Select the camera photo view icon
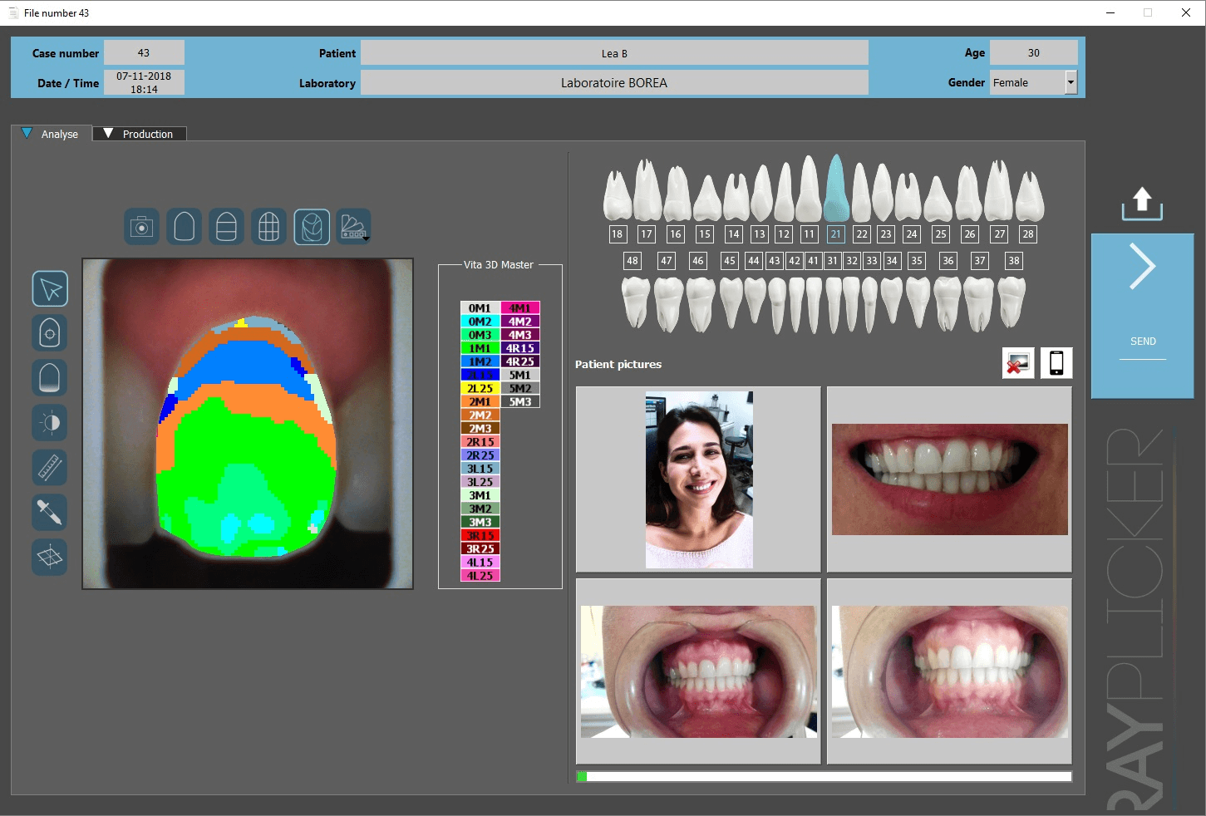Screen dimensions: 1206x816 coord(142,227)
